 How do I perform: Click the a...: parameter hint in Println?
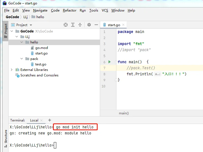pyautogui.click(x=157, y=74)
